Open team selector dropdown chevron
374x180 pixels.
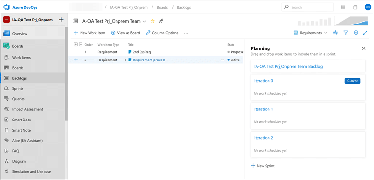[144, 21]
